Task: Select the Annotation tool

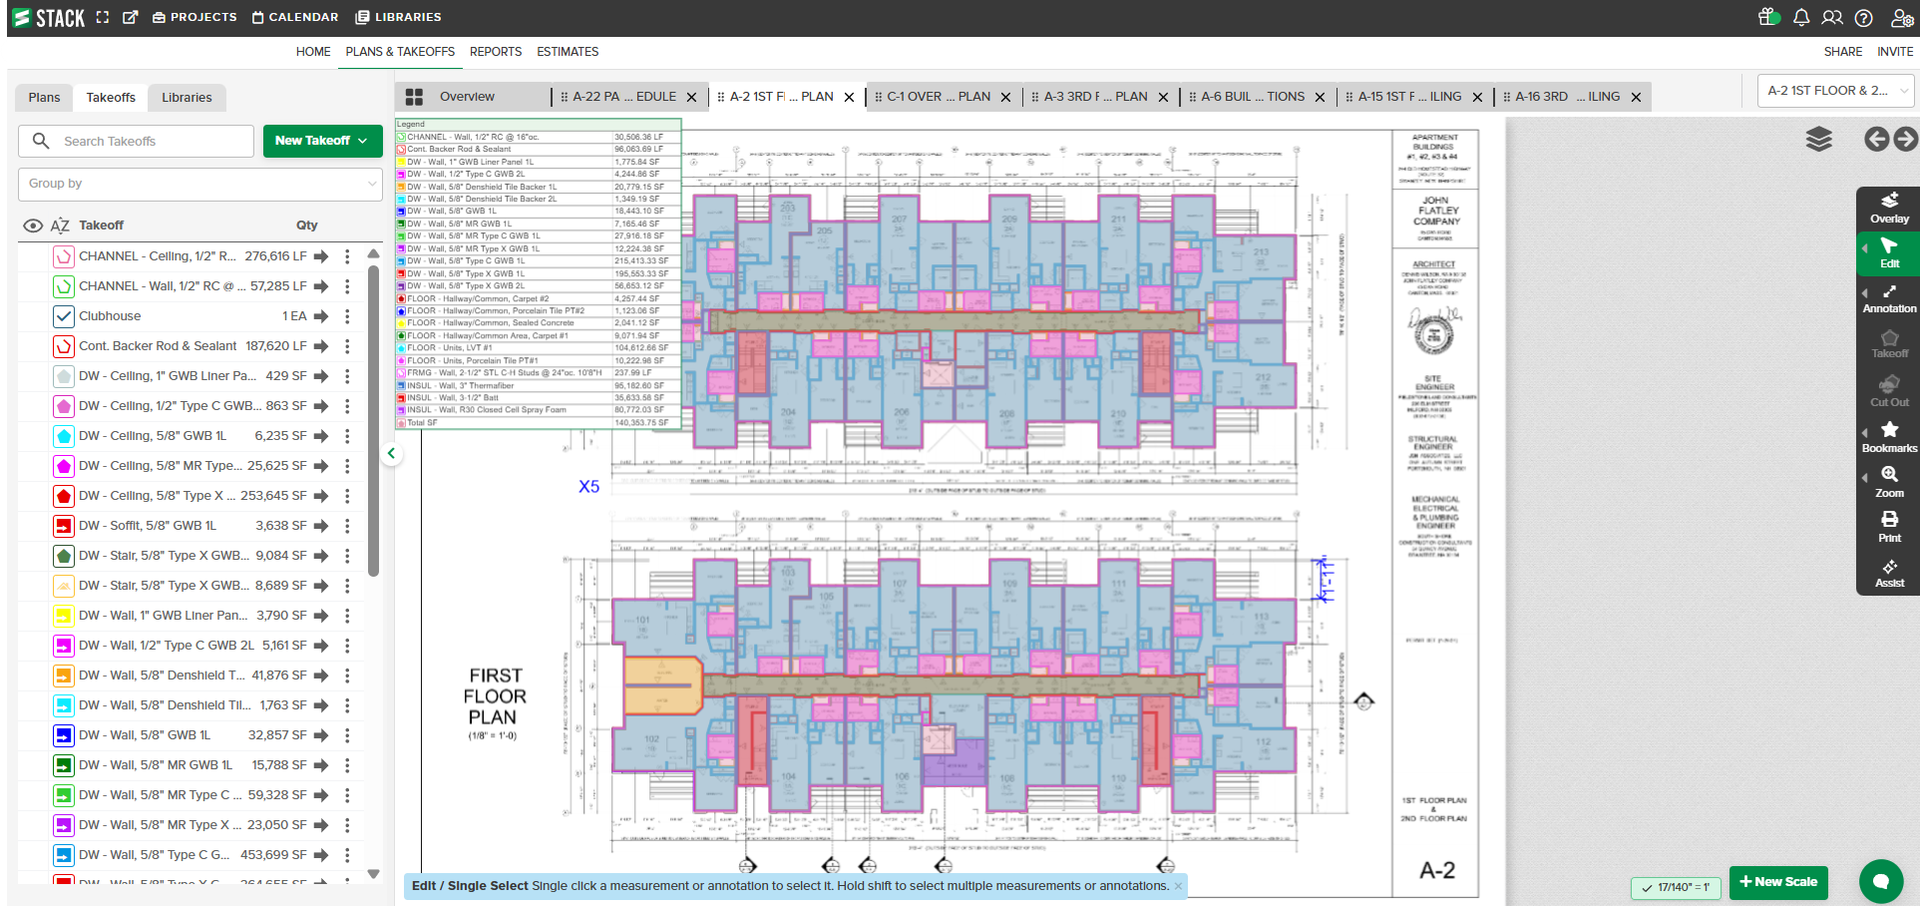Action: 1888,298
